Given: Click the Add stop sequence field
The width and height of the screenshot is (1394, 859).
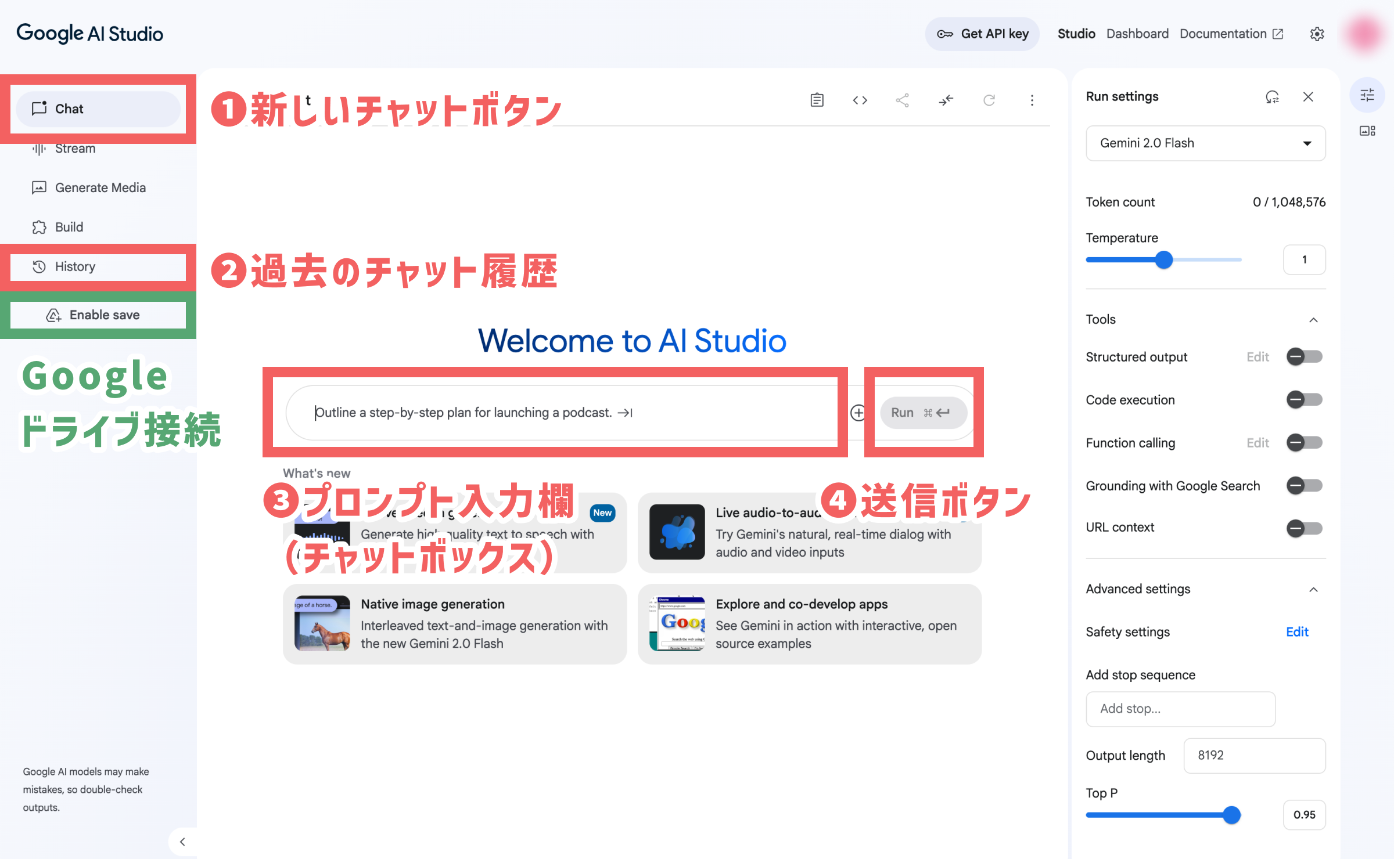Looking at the screenshot, I should coord(1180,709).
